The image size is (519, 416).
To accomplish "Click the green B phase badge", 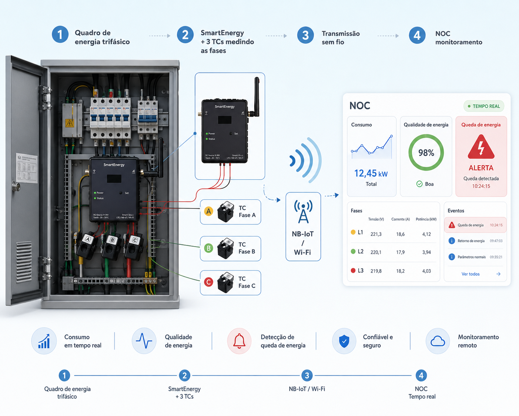I will (209, 248).
